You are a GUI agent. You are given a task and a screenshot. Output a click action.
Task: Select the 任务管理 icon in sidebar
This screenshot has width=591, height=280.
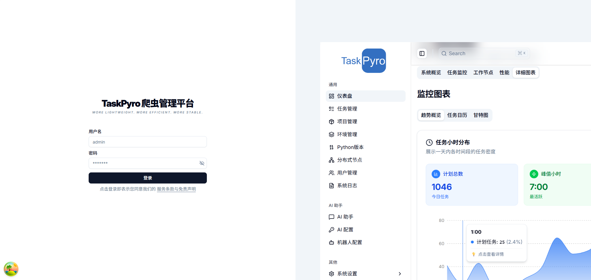(332, 108)
